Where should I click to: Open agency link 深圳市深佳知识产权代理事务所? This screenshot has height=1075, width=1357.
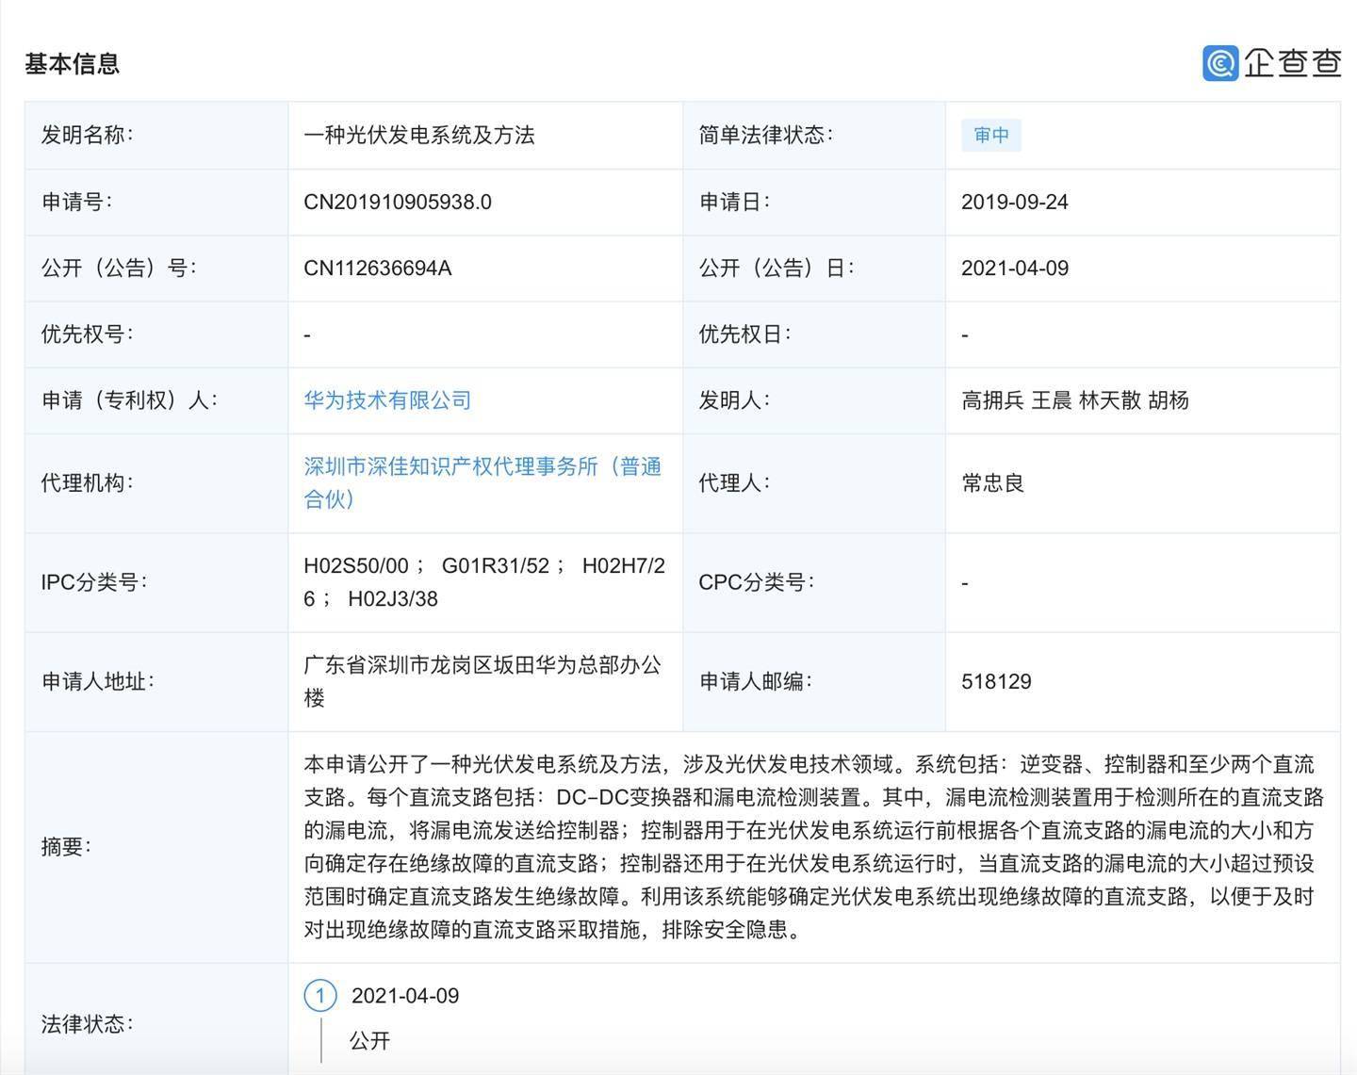(482, 482)
